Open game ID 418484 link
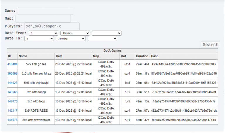 pyautogui.click(x=12, y=64)
